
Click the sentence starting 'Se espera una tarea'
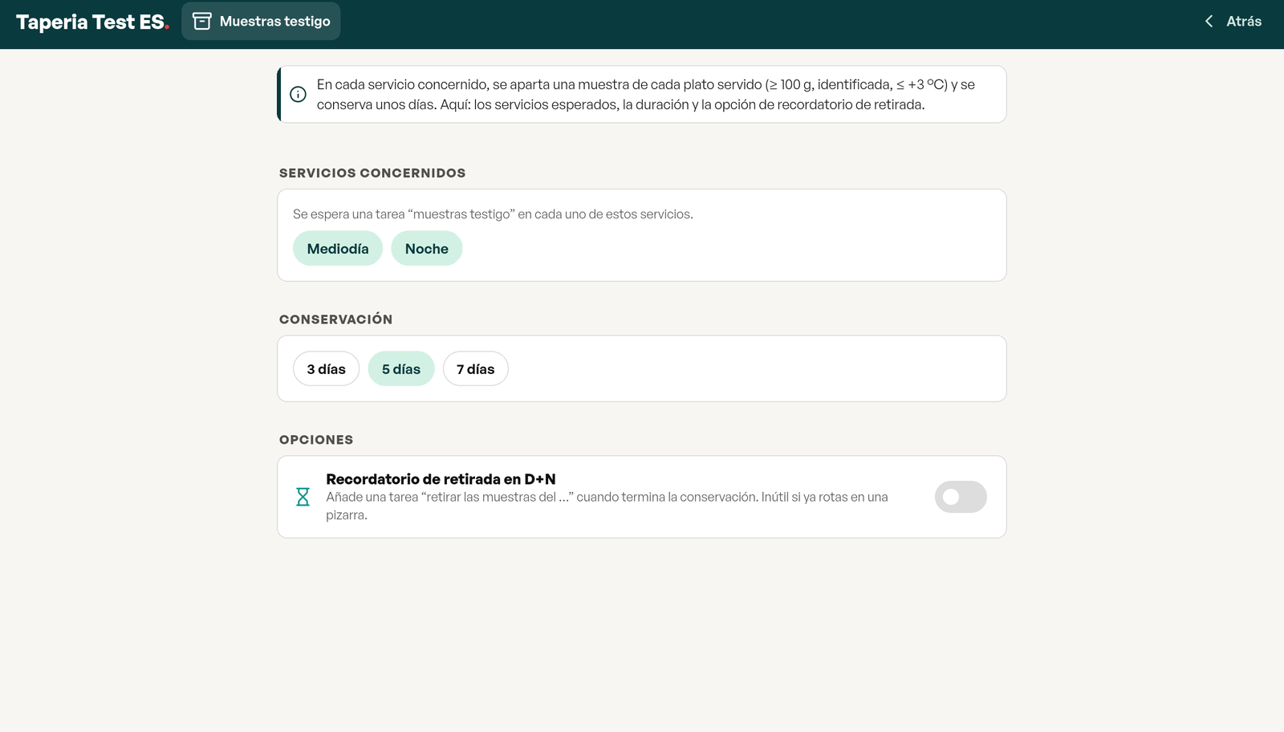click(493, 214)
